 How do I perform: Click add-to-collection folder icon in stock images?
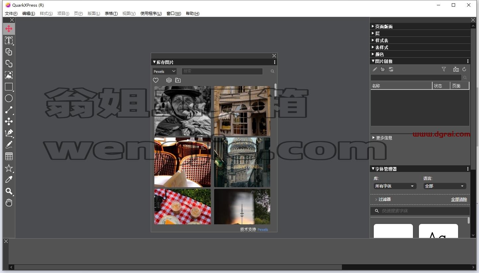[178, 80]
